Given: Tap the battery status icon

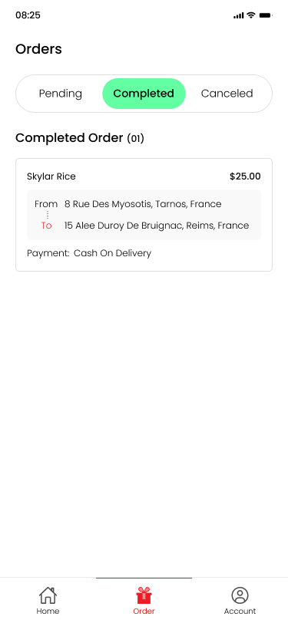Looking at the screenshot, I should 265,15.
